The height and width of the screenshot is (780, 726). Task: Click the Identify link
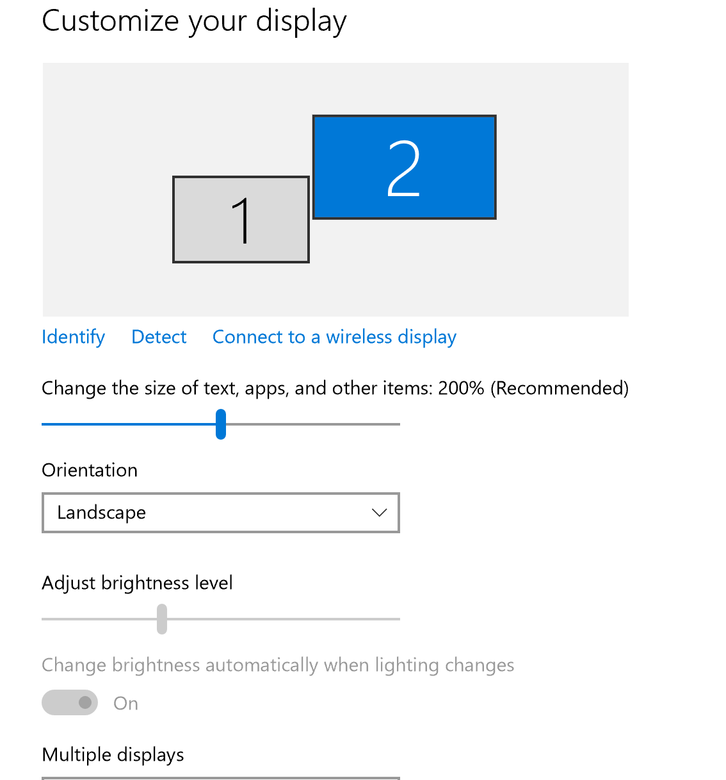click(x=73, y=337)
